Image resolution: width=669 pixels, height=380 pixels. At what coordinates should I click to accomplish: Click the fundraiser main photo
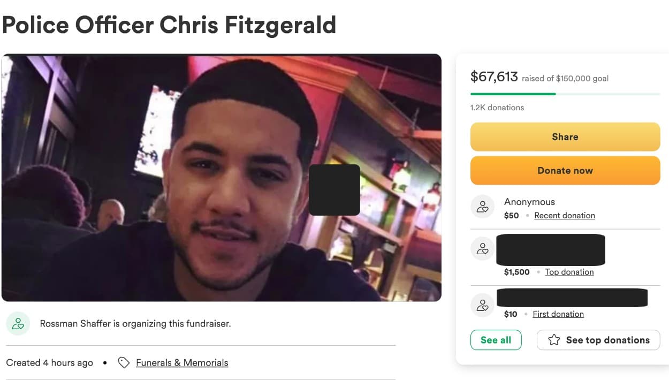tap(221, 178)
